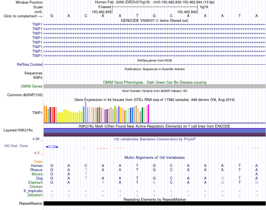
Task: Click the gray G in the Dog row
Action: click(222, 178)
